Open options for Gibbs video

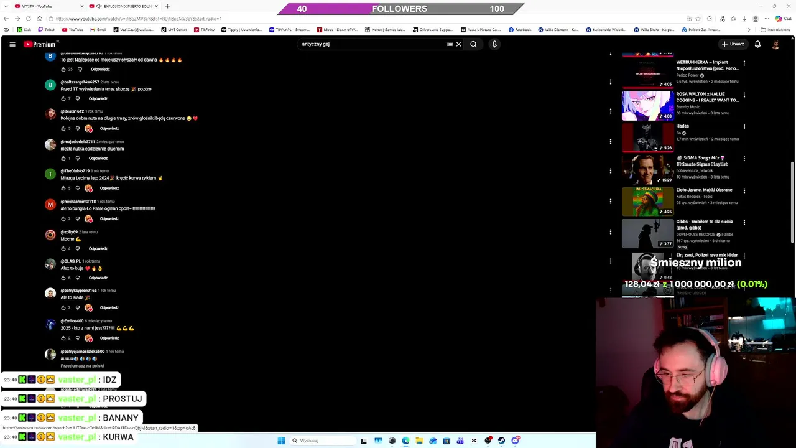point(744,222)
